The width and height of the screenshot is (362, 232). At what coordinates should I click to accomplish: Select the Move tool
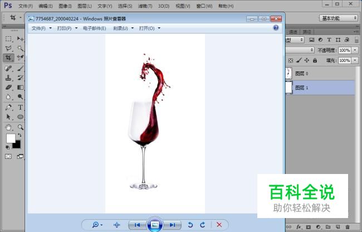(20, 39)
